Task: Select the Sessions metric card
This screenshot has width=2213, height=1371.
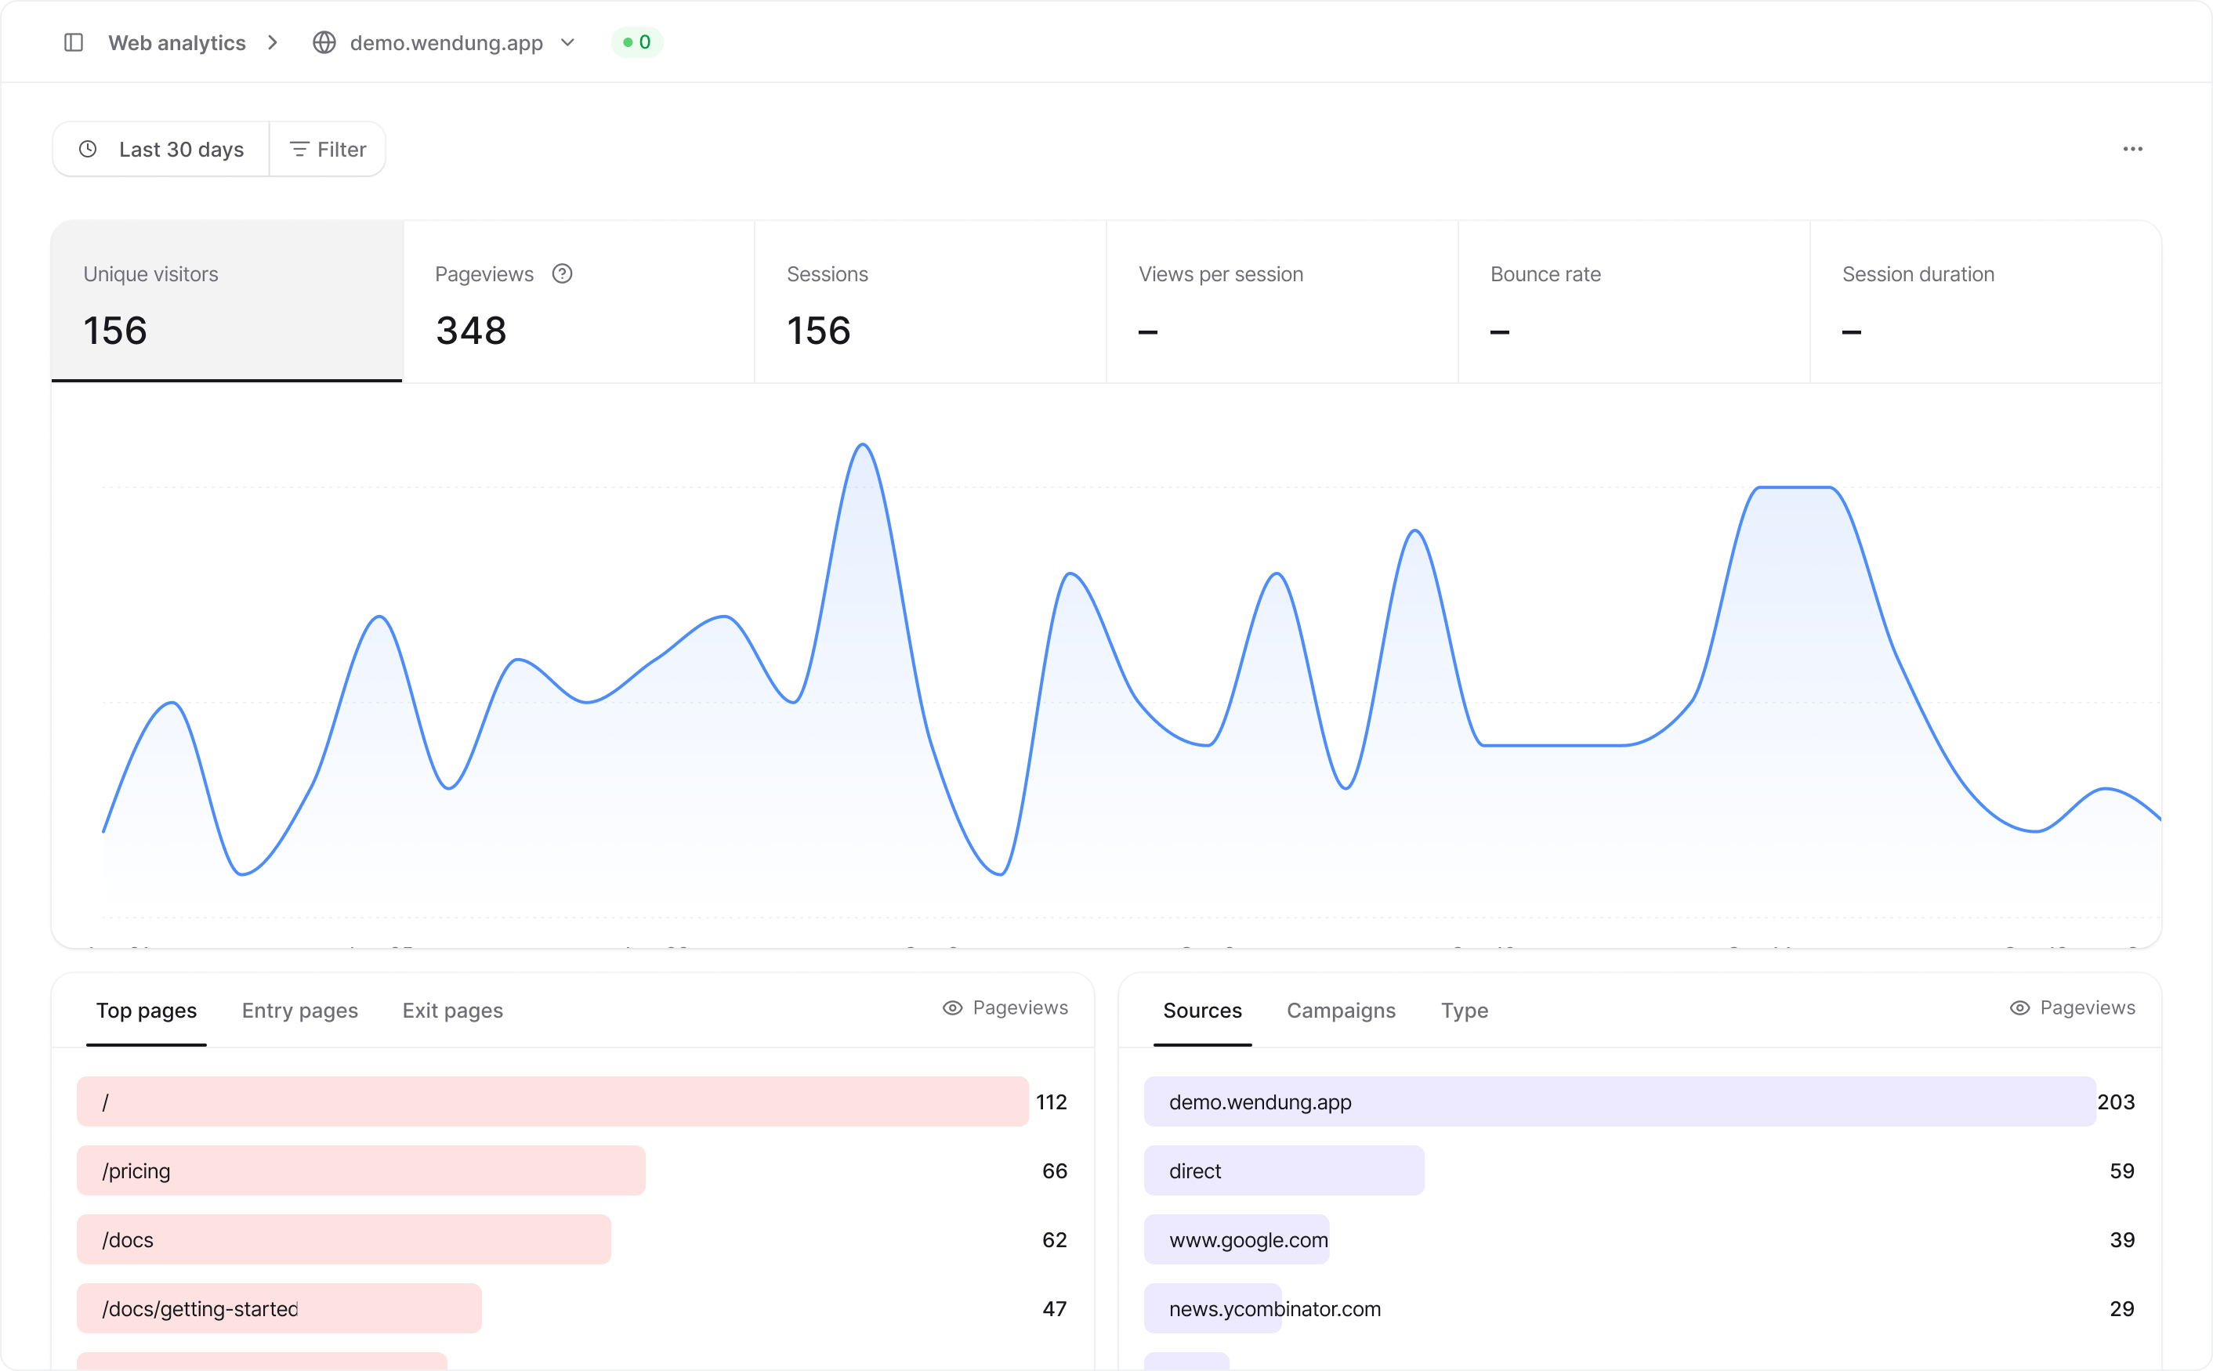Action: 930,301
